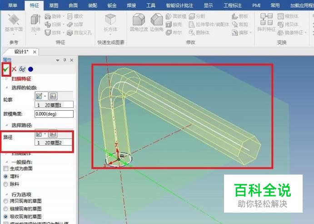This screenshot has height=224, width=314.
Task: Open the 菜单 menu
Action: pyautogui.click(x=12, y=5)
